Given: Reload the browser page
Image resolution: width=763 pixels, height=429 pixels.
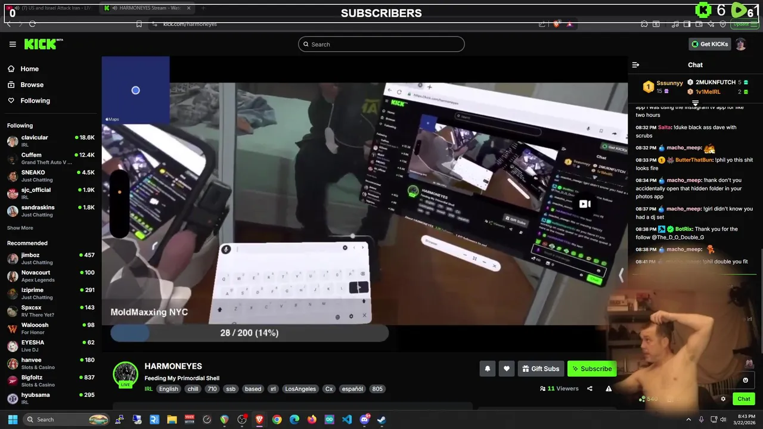Looking at the screenshot, I should click(32, 24).
